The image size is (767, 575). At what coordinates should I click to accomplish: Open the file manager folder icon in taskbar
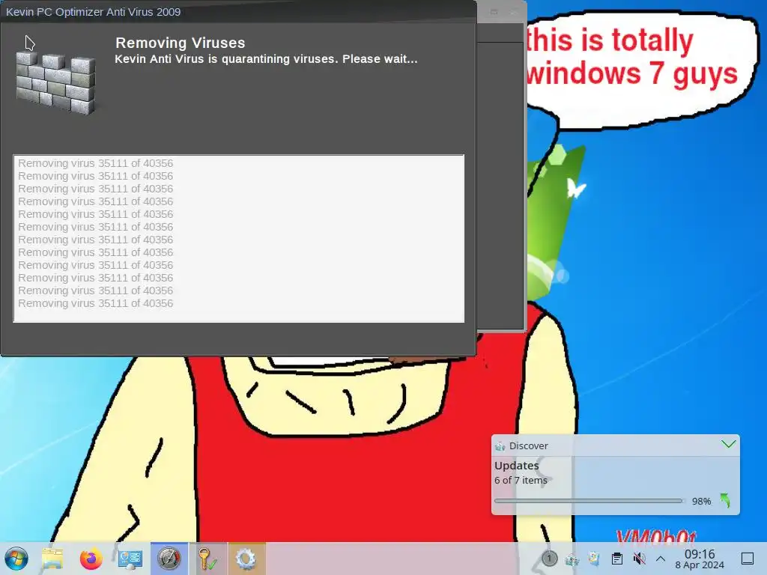(x=53, y=559)
